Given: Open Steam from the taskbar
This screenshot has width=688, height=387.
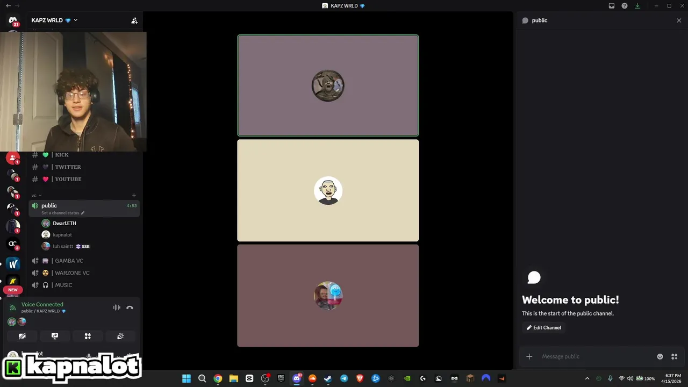Looking at the screenshot, I should point(328,378).
